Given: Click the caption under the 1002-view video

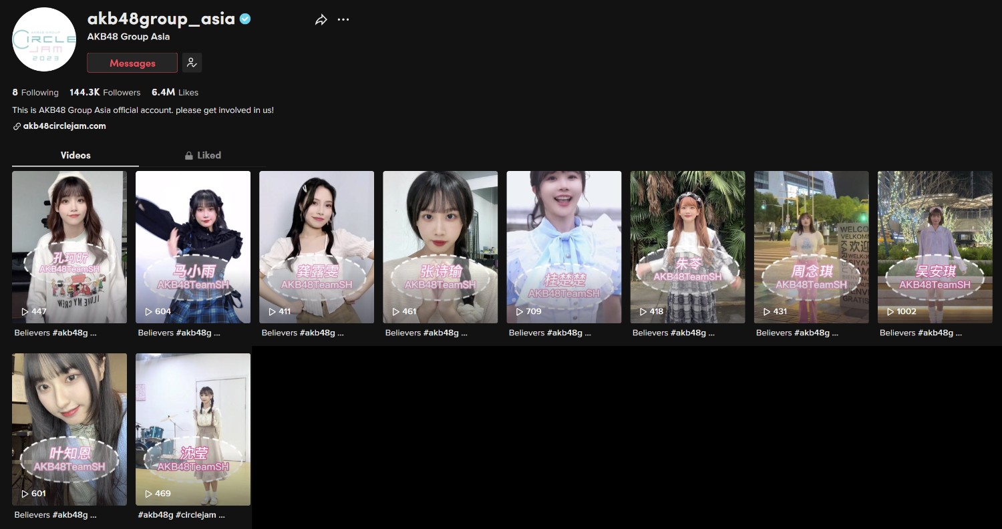Looking at the screenshot, I should [x=921, y=333].
